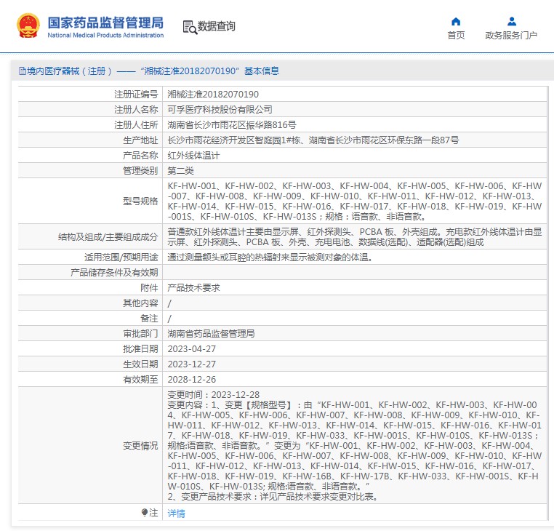Select expiry date 2028-12-26

(x=191, y=379)
